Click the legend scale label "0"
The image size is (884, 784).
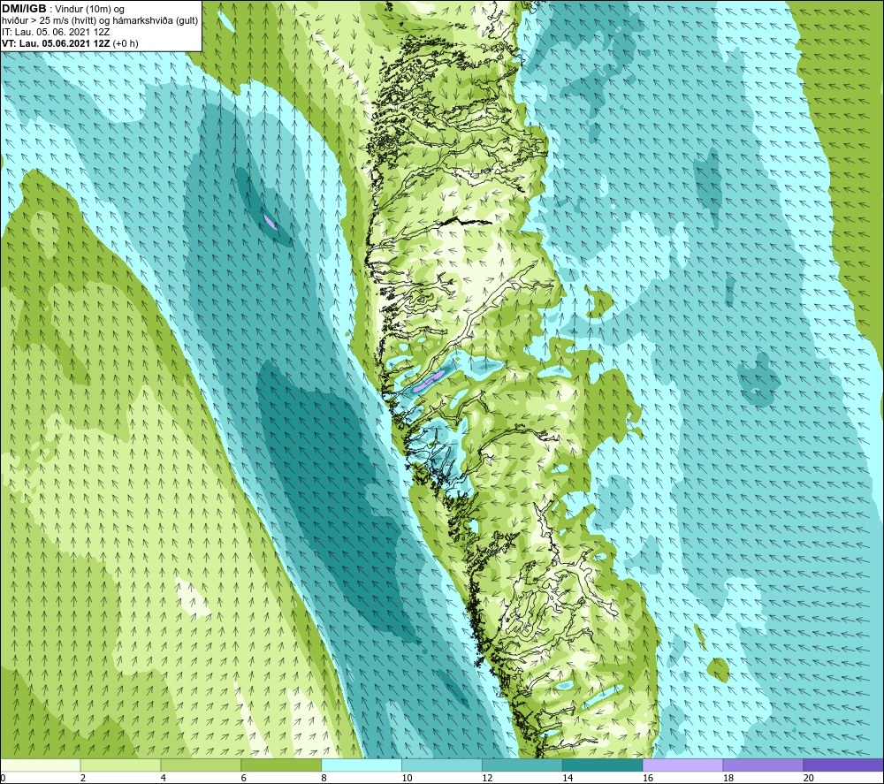pos(3,778)
